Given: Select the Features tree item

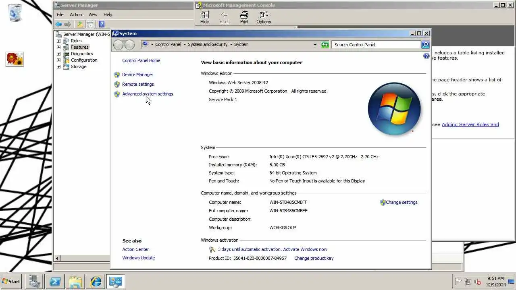Looking at the screenshot, I should click(x=79, y=47).
